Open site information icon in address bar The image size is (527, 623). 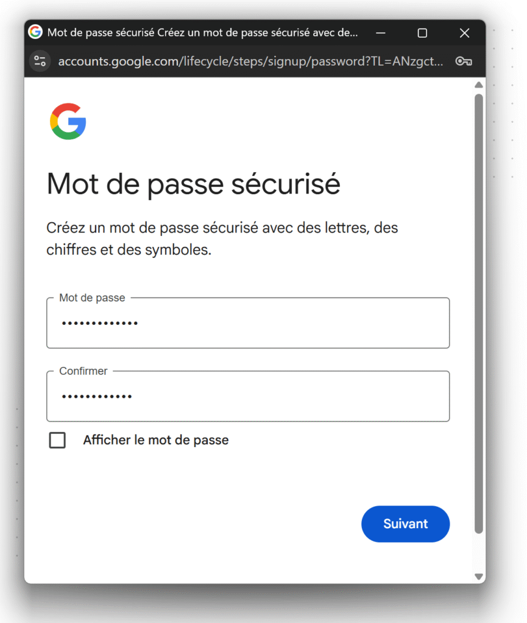[x=40, y=61]
